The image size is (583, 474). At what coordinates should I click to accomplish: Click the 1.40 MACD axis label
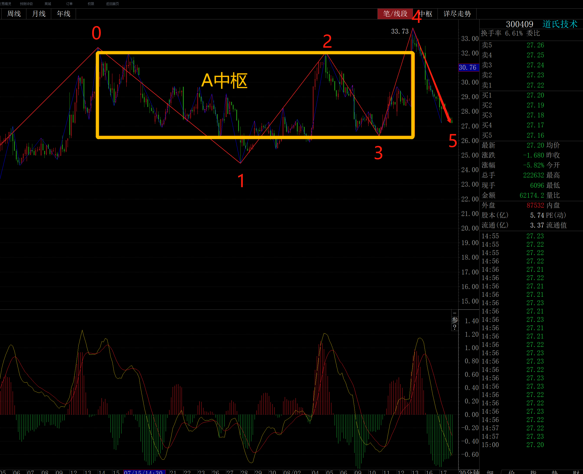click(471, 321)
